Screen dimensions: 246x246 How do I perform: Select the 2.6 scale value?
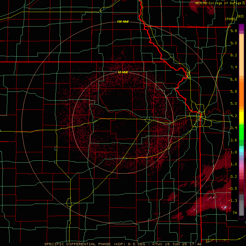[234, 140]
